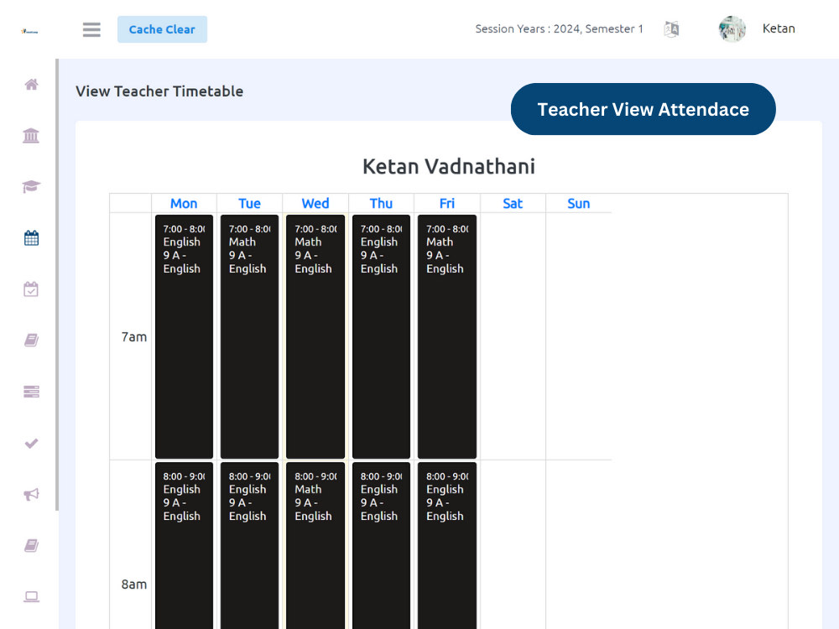Open the institution building sidebar icon
The image size is (839, 629).
pos(31,135)
